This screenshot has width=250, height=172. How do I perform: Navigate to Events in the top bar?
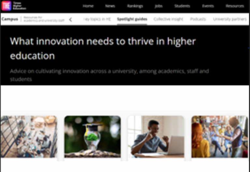click(208, 6)
